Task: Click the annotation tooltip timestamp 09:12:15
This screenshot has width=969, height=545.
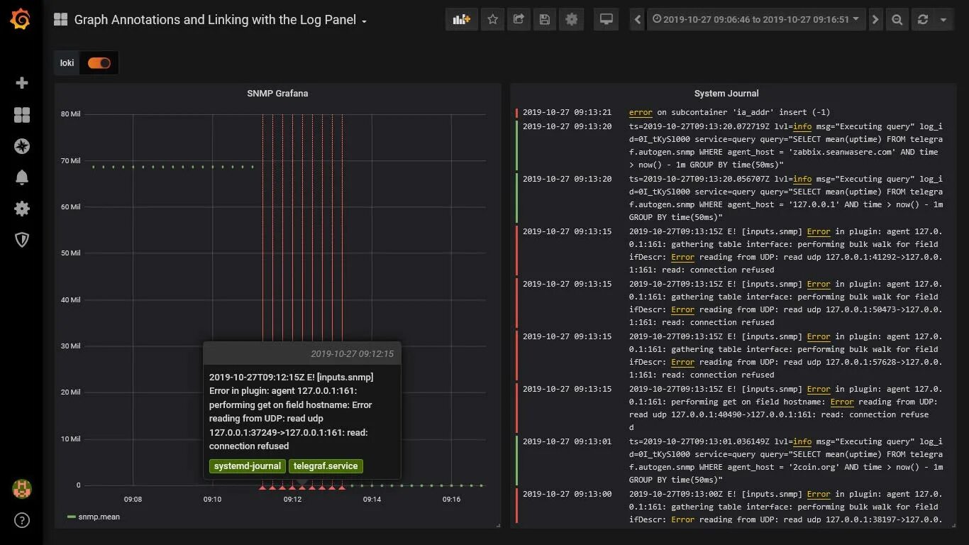Action: 352,353
